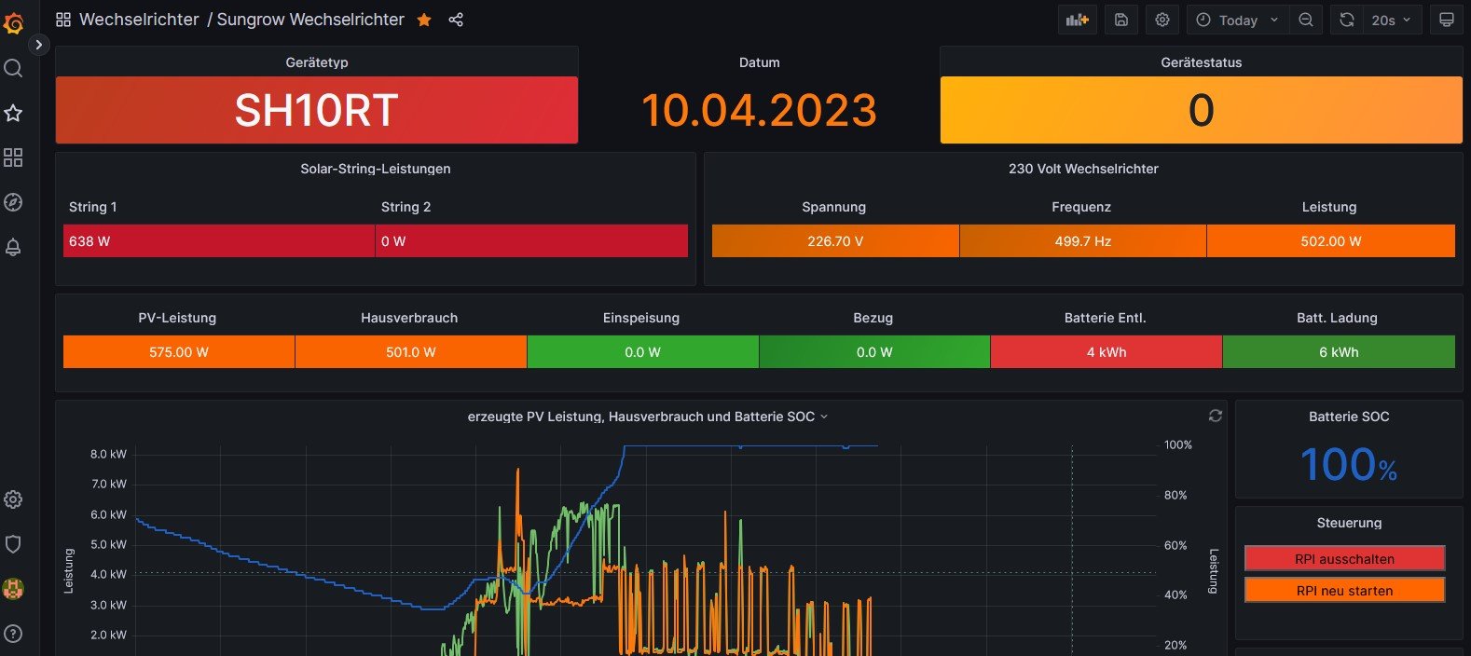
Task: Open the search dashboards icon
Action: click(x=13, y=68)
